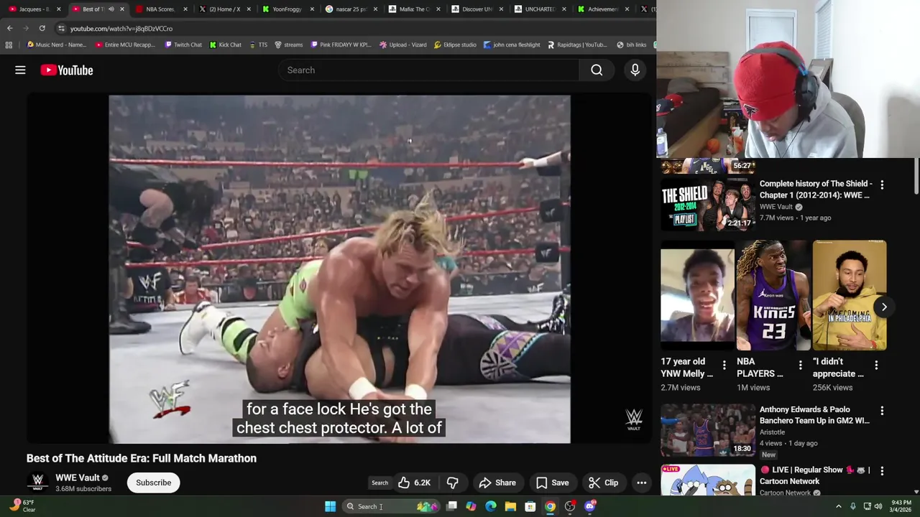Subscribe to WWE Vault channel
Viewport: 920px width, 517px height.
pos(154,483)
